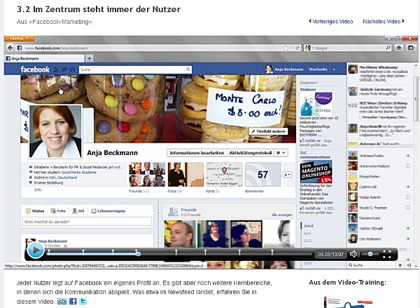Share video via the Facebook icon
420x308 pixels.
(73, 302)
